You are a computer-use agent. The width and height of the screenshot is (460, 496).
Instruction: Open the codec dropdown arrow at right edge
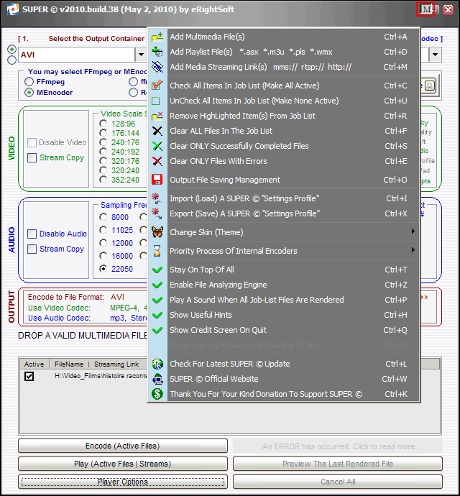click(x=436, y=55)
